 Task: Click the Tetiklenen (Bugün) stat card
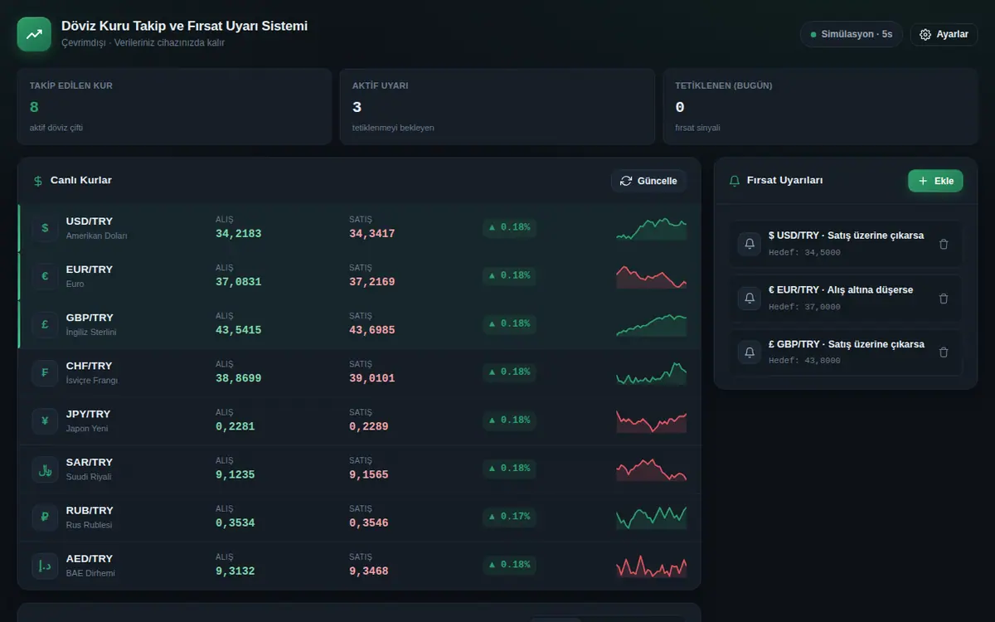pyautogui.click(x=820, y=106)
